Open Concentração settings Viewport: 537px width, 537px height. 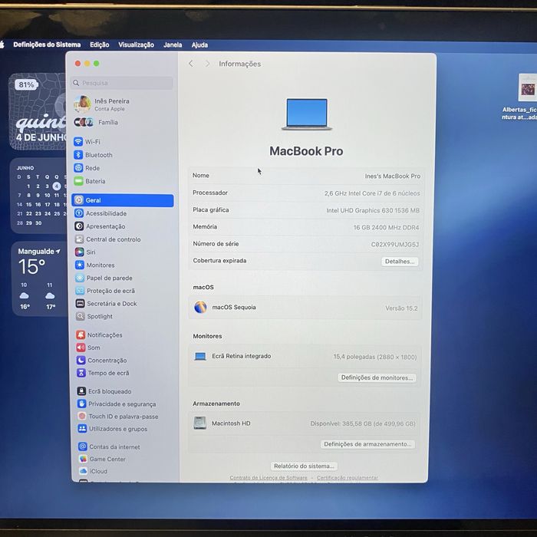[x=102, y=361]
